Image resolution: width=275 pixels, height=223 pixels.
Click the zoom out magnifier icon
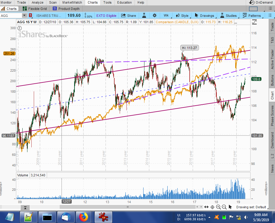coord(224,207)
